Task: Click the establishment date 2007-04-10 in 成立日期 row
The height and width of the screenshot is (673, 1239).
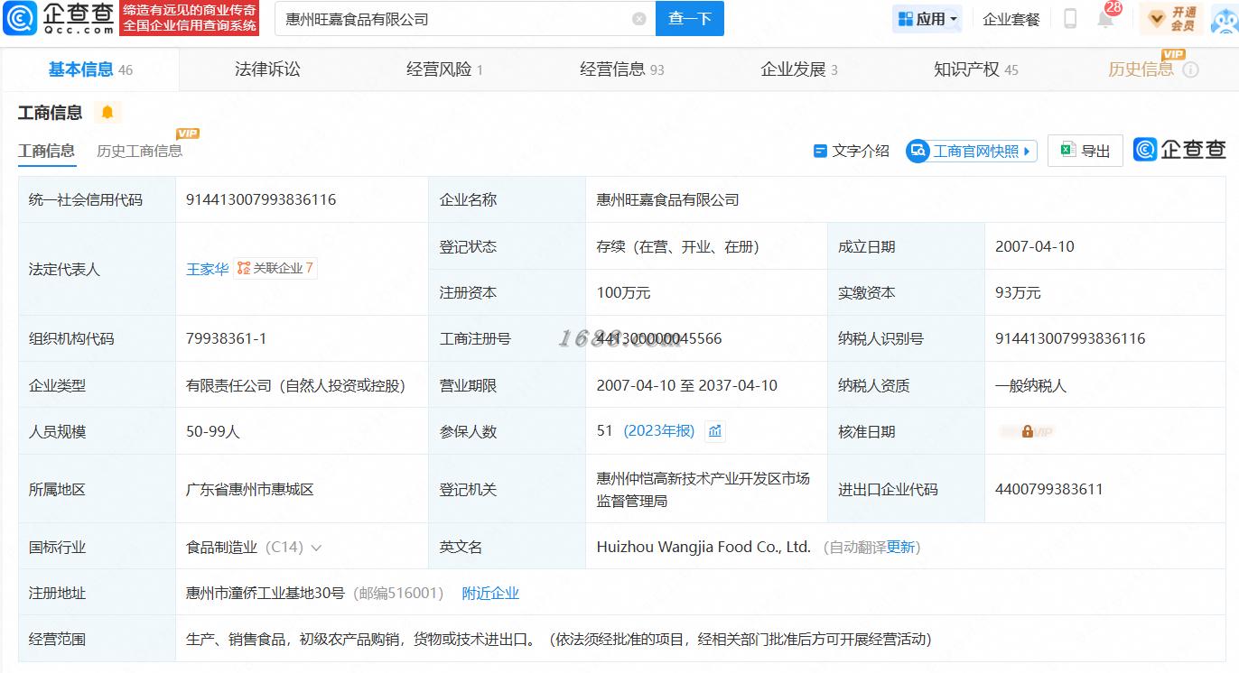Action: pyautogui.click(x=1035, y=246)
